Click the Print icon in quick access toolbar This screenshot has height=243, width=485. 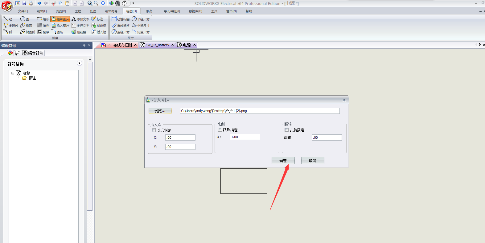coord(31,3)
